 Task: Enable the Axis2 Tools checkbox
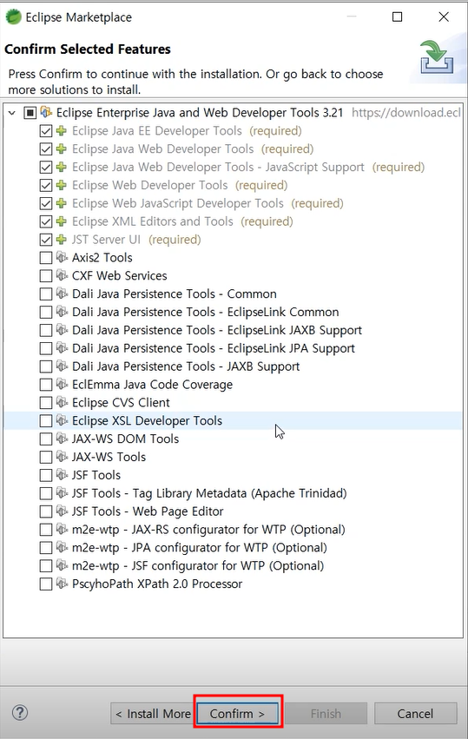point(46,258)
